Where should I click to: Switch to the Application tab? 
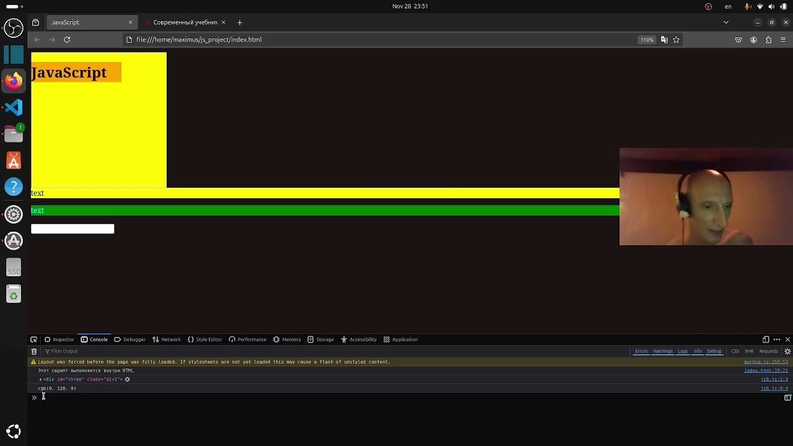point(400,339)
